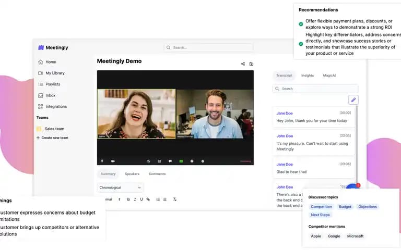
Task: Click the red end meeting button
Action: coord(245,161)
